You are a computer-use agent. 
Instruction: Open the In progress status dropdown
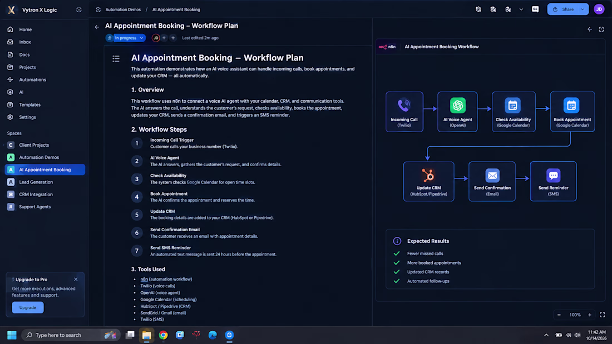point(126,38)
